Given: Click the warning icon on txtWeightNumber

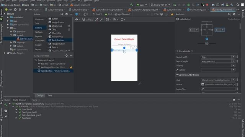Looking at the screenshot, I should (71, 67).
